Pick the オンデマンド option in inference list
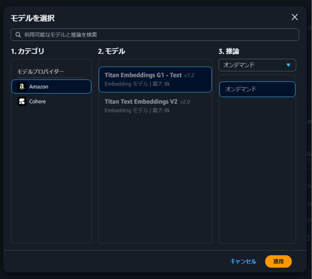 pyautogui.click(x=257, y=89)
